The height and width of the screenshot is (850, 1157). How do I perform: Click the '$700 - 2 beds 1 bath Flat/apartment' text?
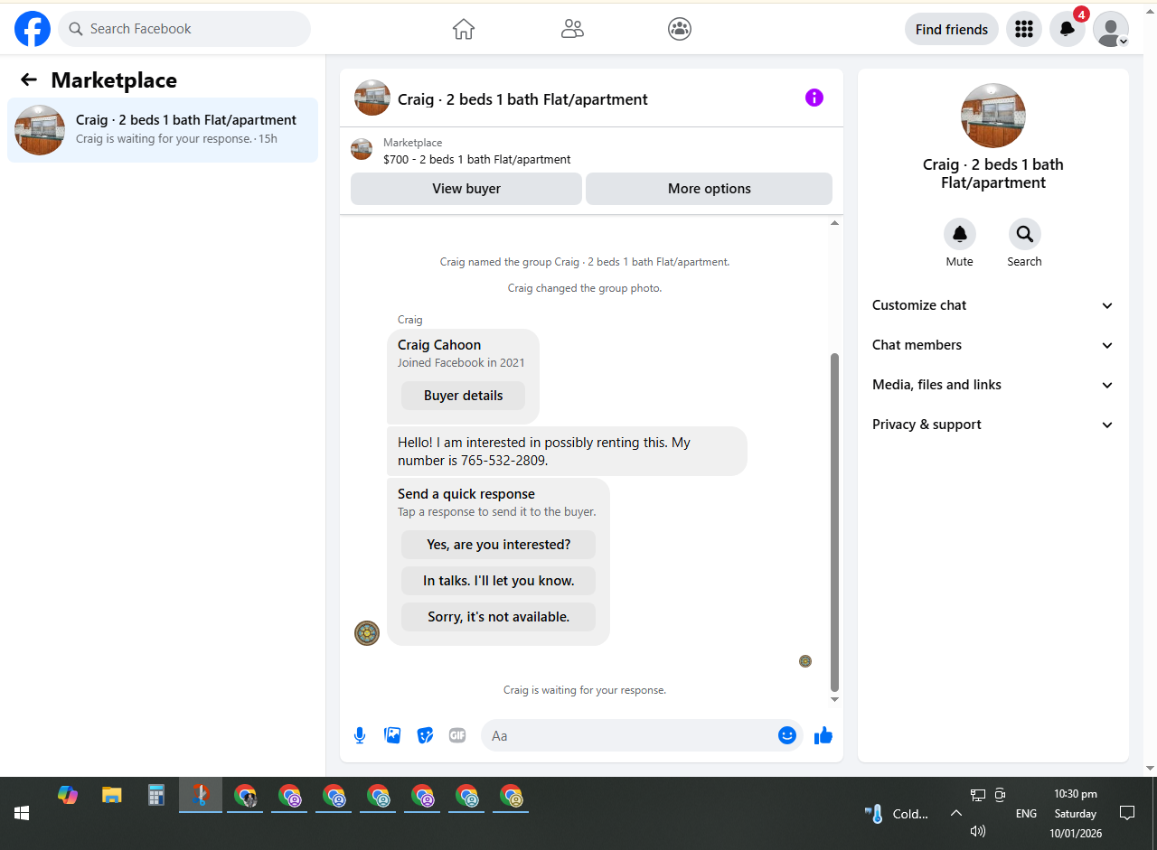[x=477, y=160]
